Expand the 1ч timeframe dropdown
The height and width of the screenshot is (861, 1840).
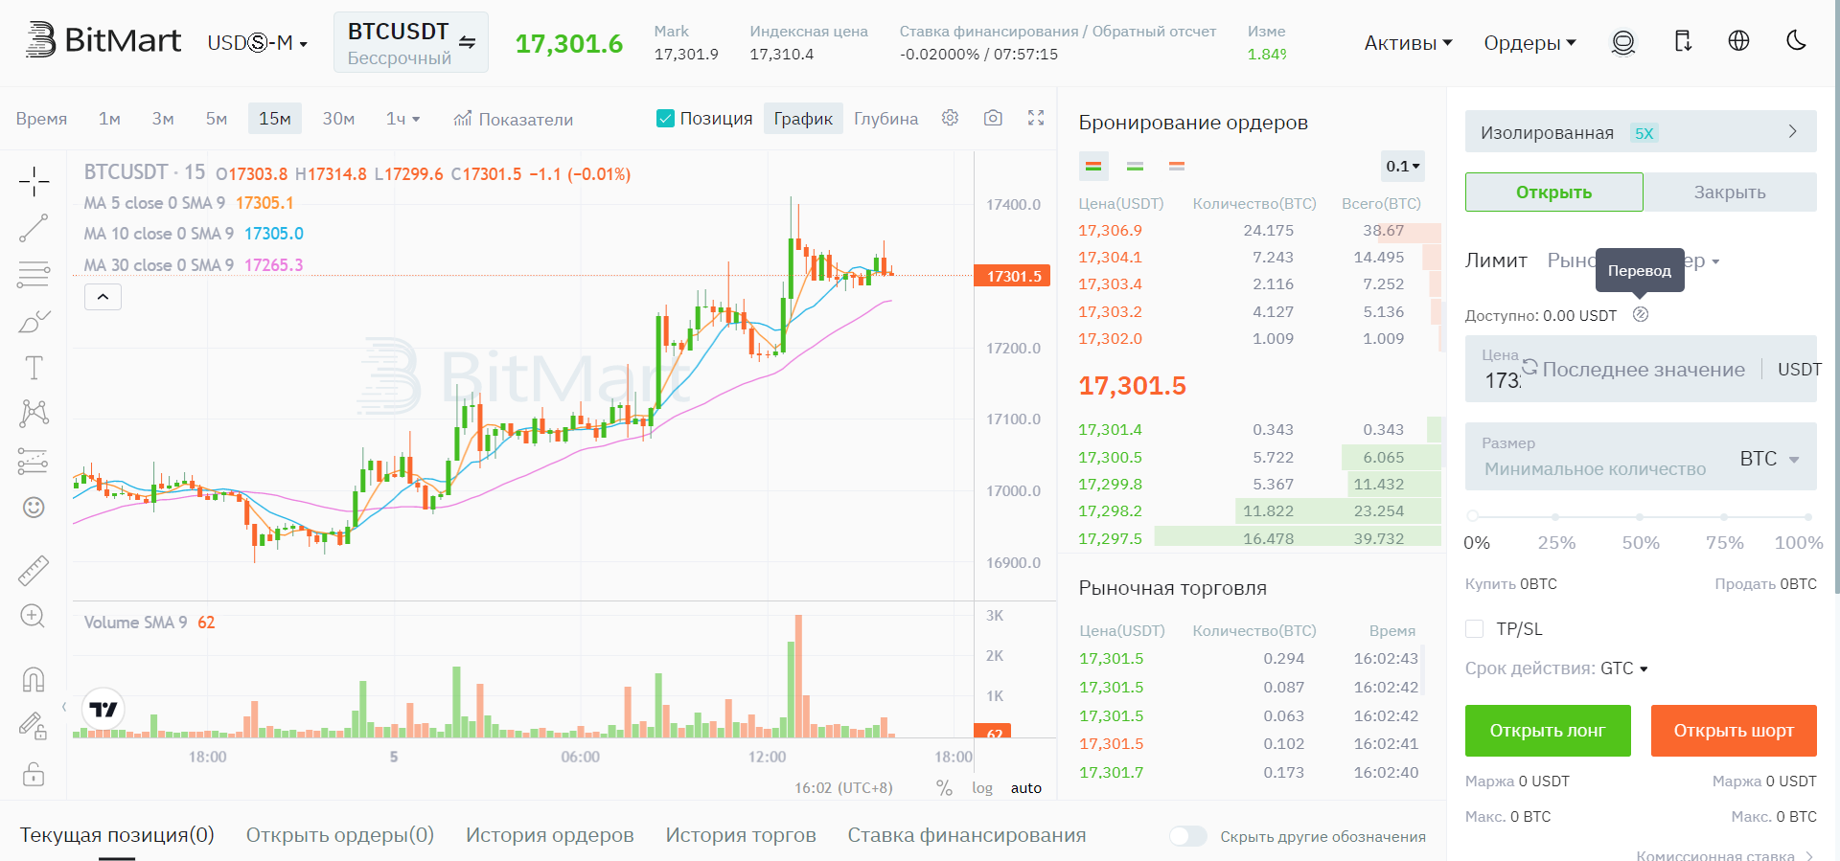[x=403, y=119]
